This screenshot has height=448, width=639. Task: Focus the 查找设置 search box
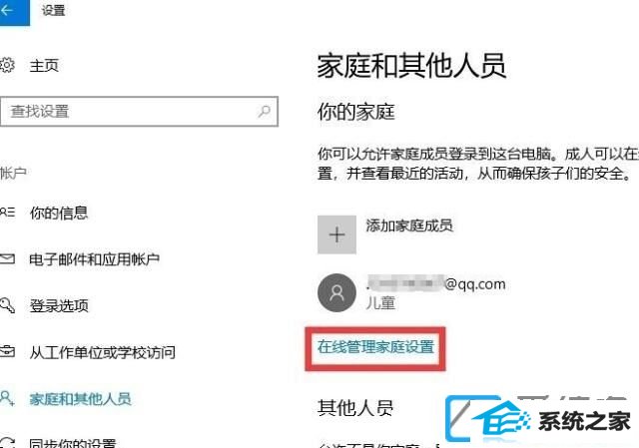(x=139, y=111)
